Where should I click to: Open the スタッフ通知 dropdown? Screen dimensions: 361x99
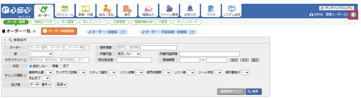tap(112, 72)
